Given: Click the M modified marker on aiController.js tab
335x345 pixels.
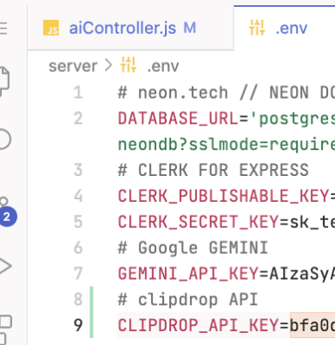Looking at the screenshot, I should point(190,28).
